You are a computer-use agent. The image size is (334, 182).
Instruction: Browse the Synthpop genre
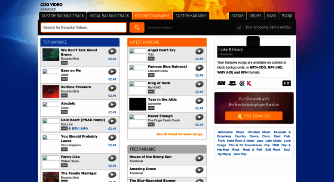pyautogui.click(x=224, y=154)
